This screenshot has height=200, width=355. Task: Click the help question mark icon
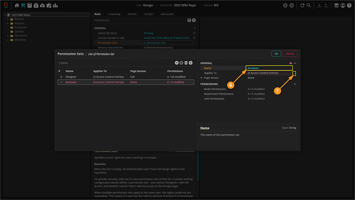coord(349,5)
